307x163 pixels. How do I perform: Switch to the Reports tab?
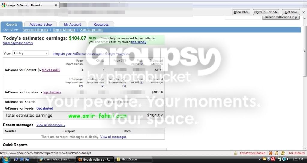[x=11, y=24]
